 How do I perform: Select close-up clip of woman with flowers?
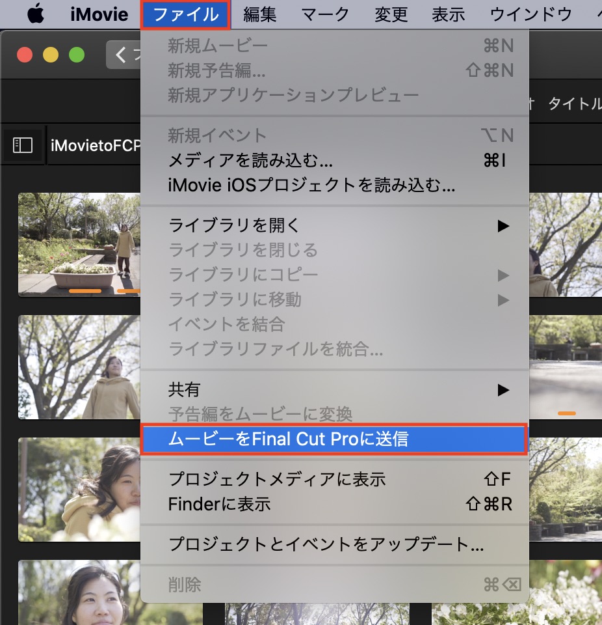[x=79, y=490]
